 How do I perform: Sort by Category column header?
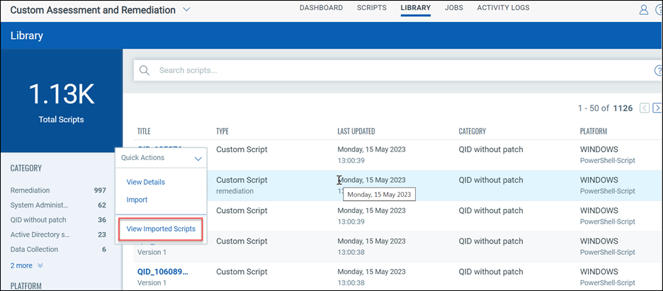tap(472, 132)
